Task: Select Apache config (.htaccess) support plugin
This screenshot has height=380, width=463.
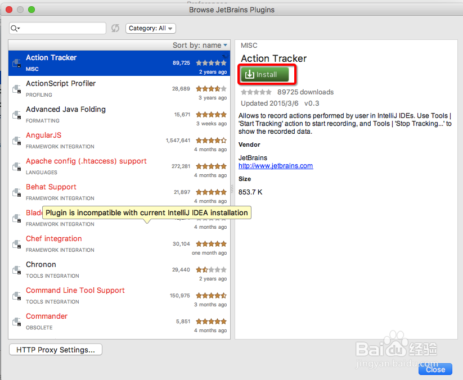Action: click(119, 167)
